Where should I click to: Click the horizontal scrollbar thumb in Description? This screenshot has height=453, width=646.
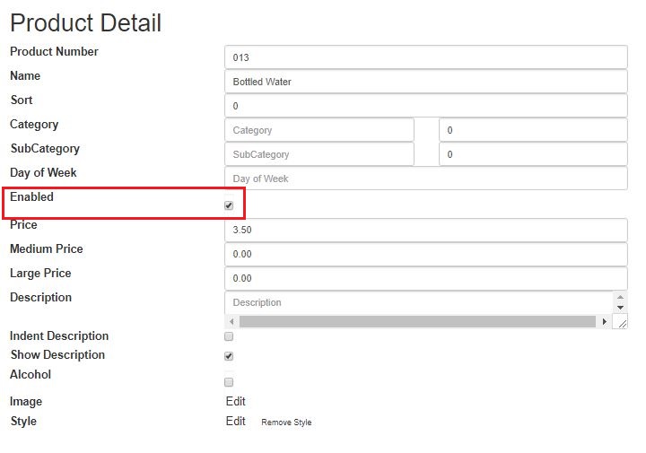(x=417, y=322)
